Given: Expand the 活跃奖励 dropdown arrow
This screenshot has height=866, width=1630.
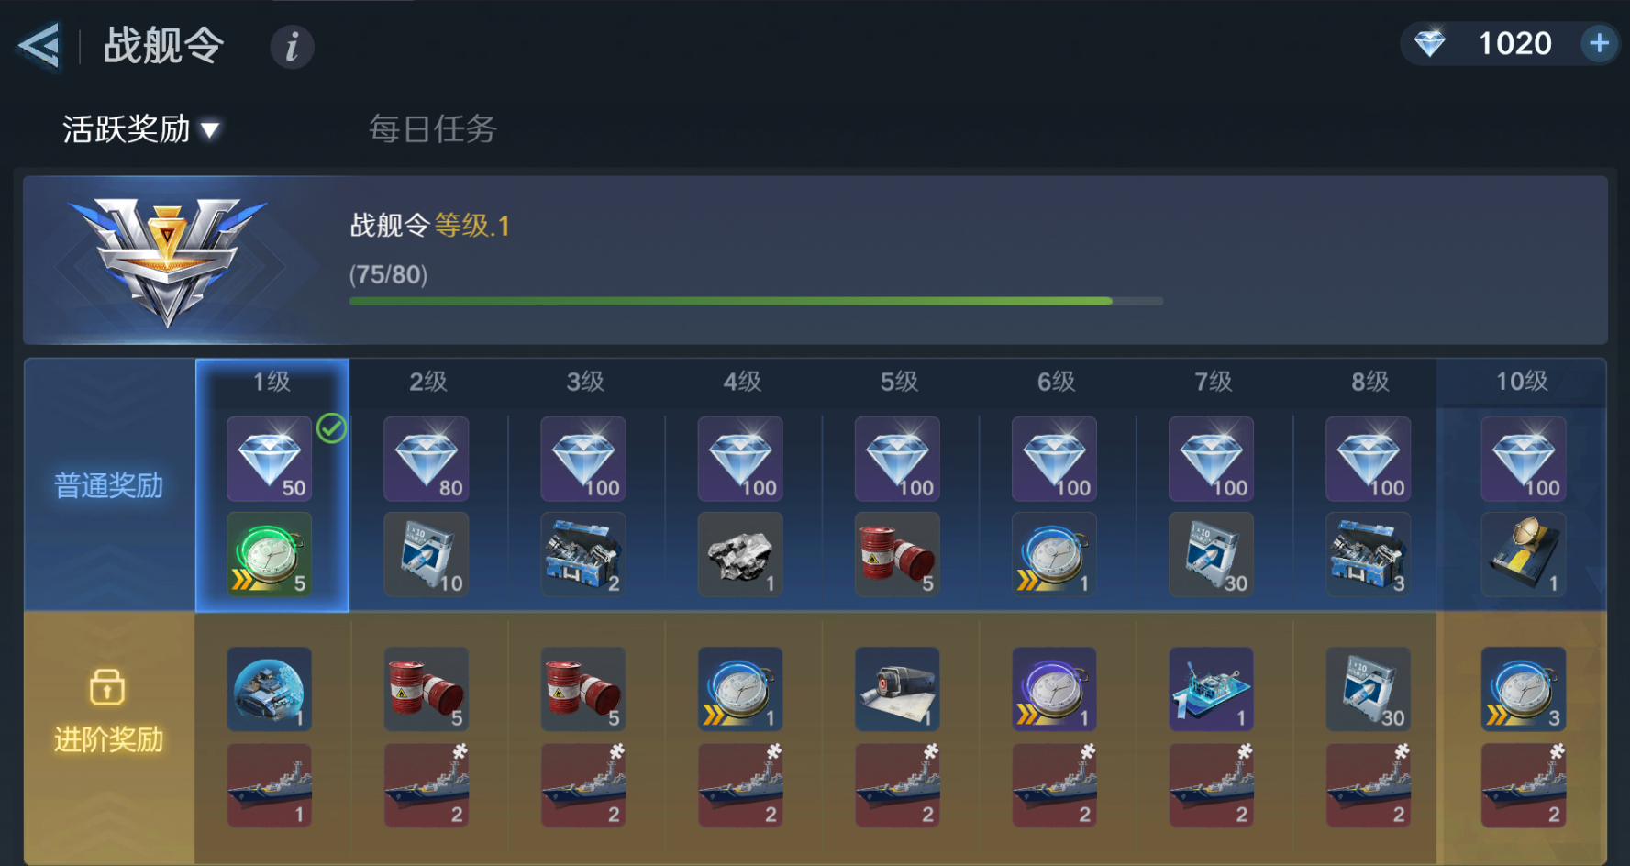Looking at the screenshot, I should pos(210,130).
